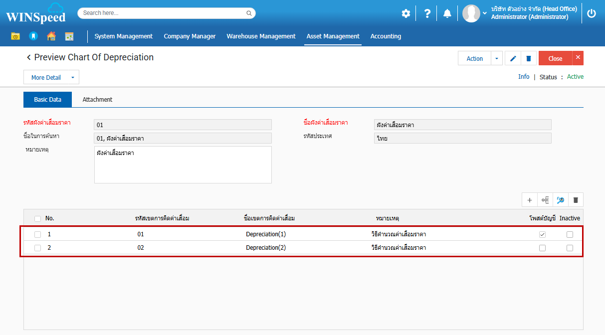This screenshot has width=605, height=335.
Task: Click the pencil edit icon
Action: (x=513, y=58)
